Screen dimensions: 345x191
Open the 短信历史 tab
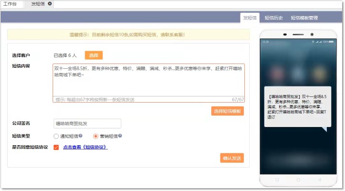click(x=274, y=18)
